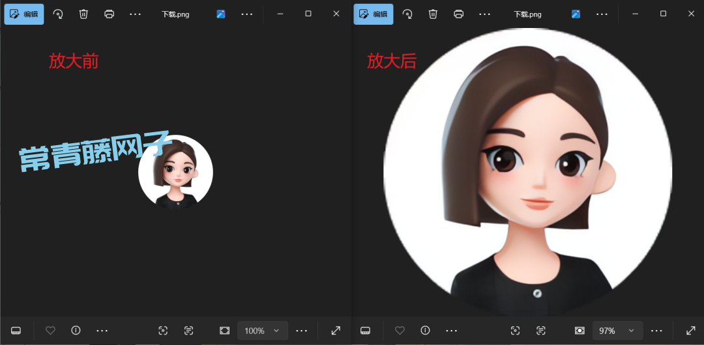
Task: Open bottom-left more options in left window
Action: 102,331
